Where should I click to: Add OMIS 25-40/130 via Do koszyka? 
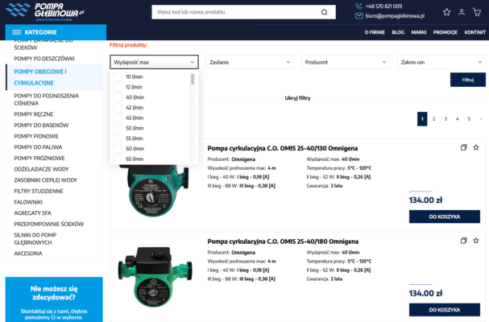pos(444,217)
